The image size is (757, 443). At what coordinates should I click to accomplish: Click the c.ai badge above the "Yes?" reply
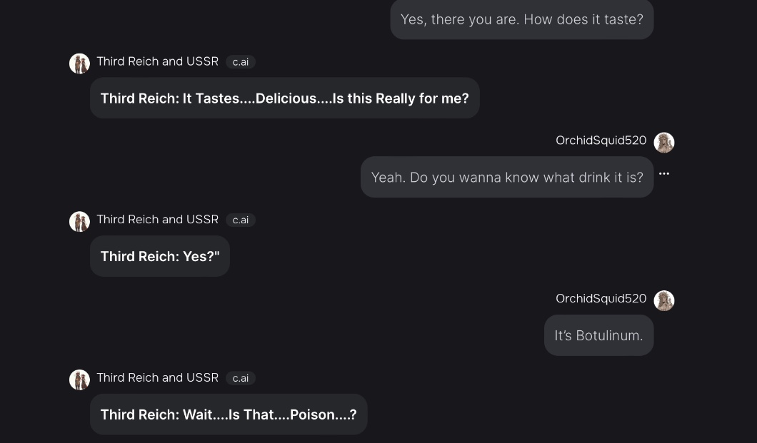(x=241, y=220)
